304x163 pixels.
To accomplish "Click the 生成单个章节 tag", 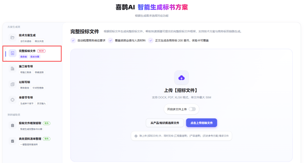I will pyautogui.click(x=27, y=104).
